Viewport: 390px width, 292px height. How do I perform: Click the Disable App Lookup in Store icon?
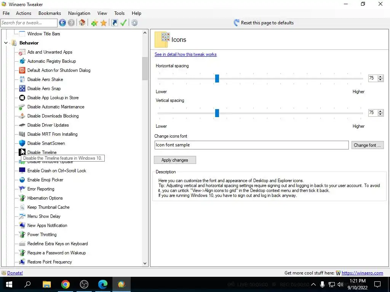(22, 98)
